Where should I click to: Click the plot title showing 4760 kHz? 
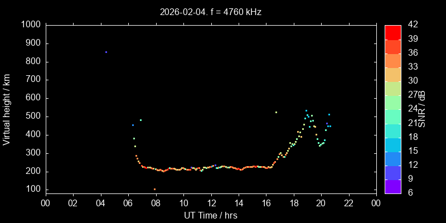tap(211, 12)
